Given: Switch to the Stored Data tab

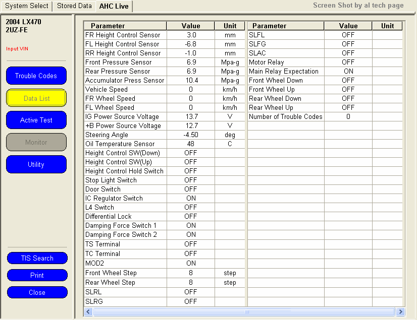Looking at the screenshot, I should pos(74,6).
